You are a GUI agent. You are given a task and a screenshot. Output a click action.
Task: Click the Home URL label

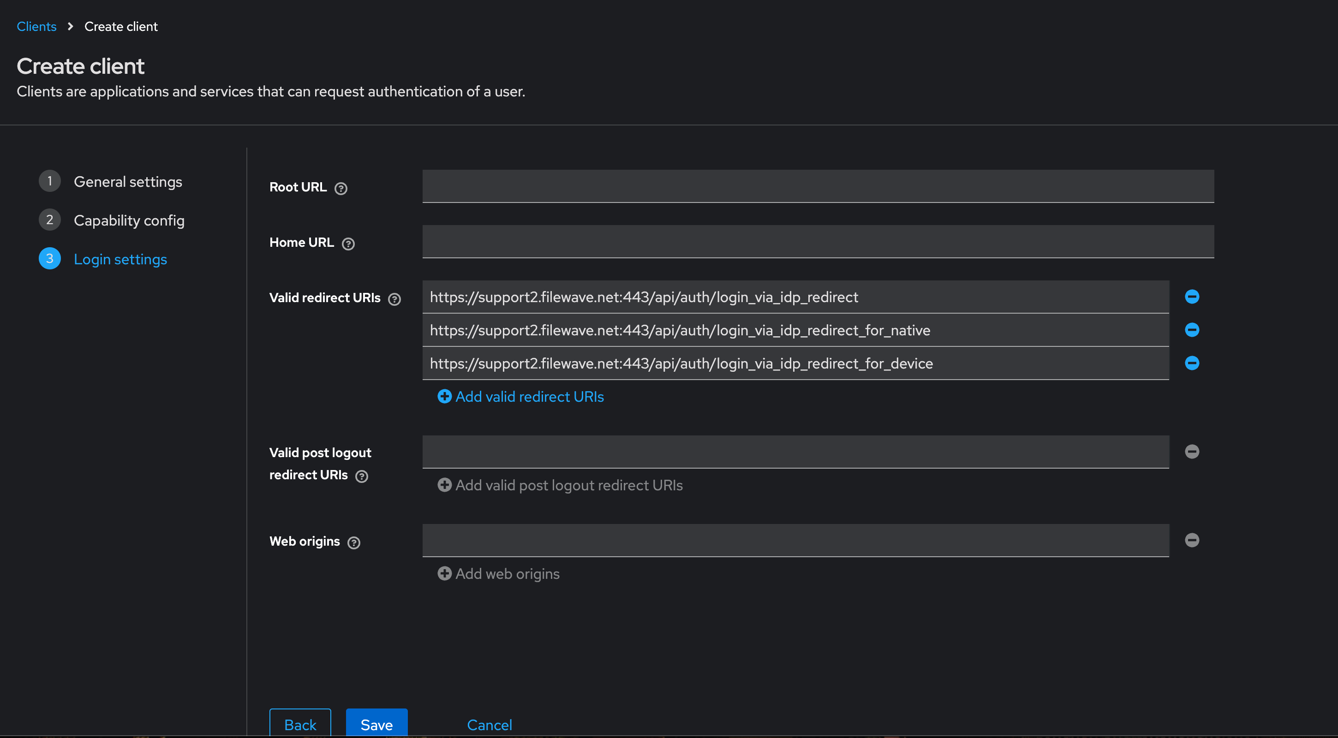click(x=302, y=243)
